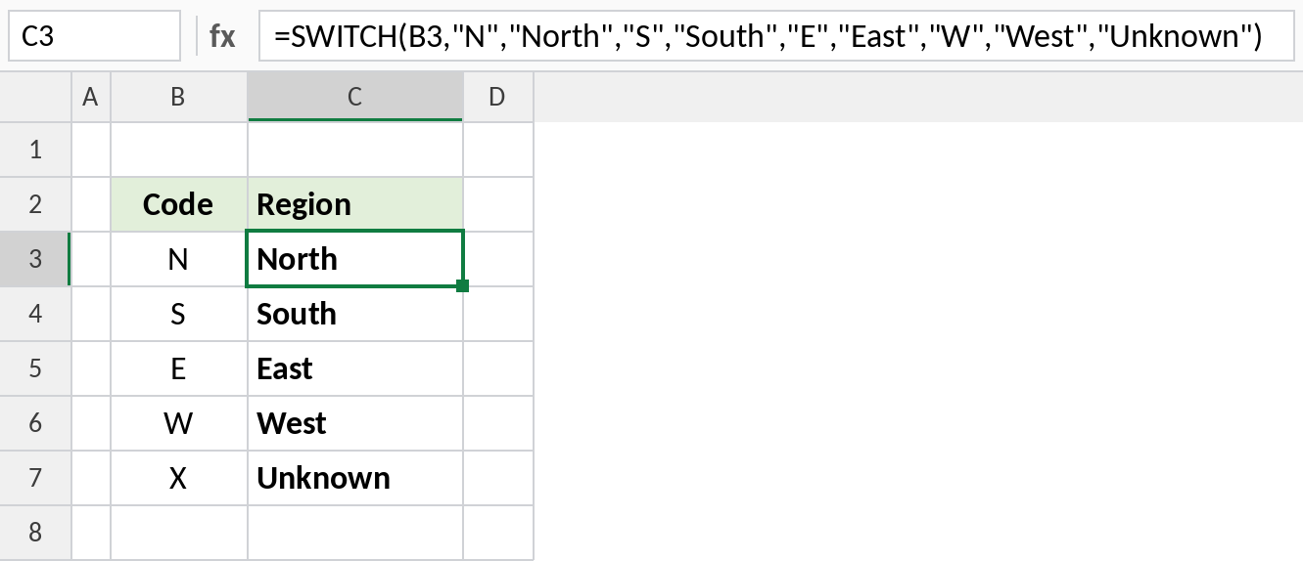The image size is (1304, 561).
Task: Click the select-all corner box
Action: 36,97
